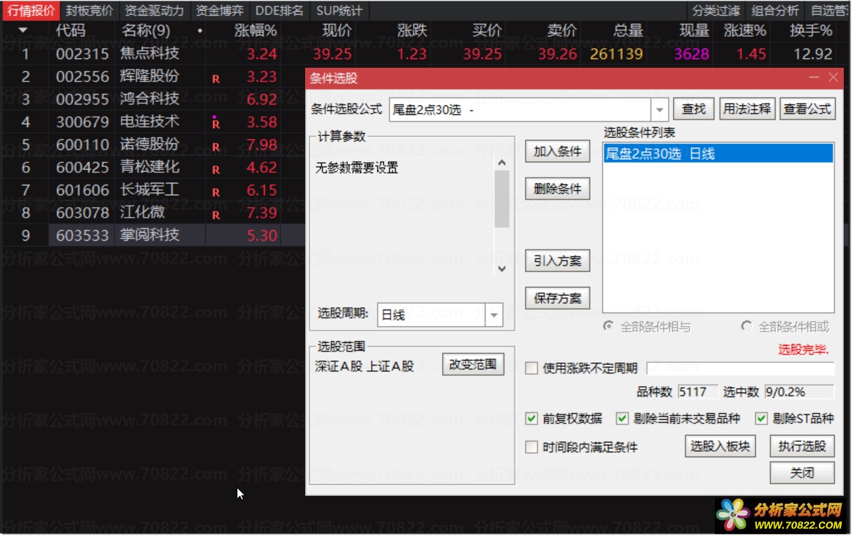Click the 用法注释 button

click(746, 109)
